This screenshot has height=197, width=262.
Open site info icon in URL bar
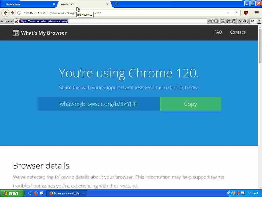coord(19,13)
